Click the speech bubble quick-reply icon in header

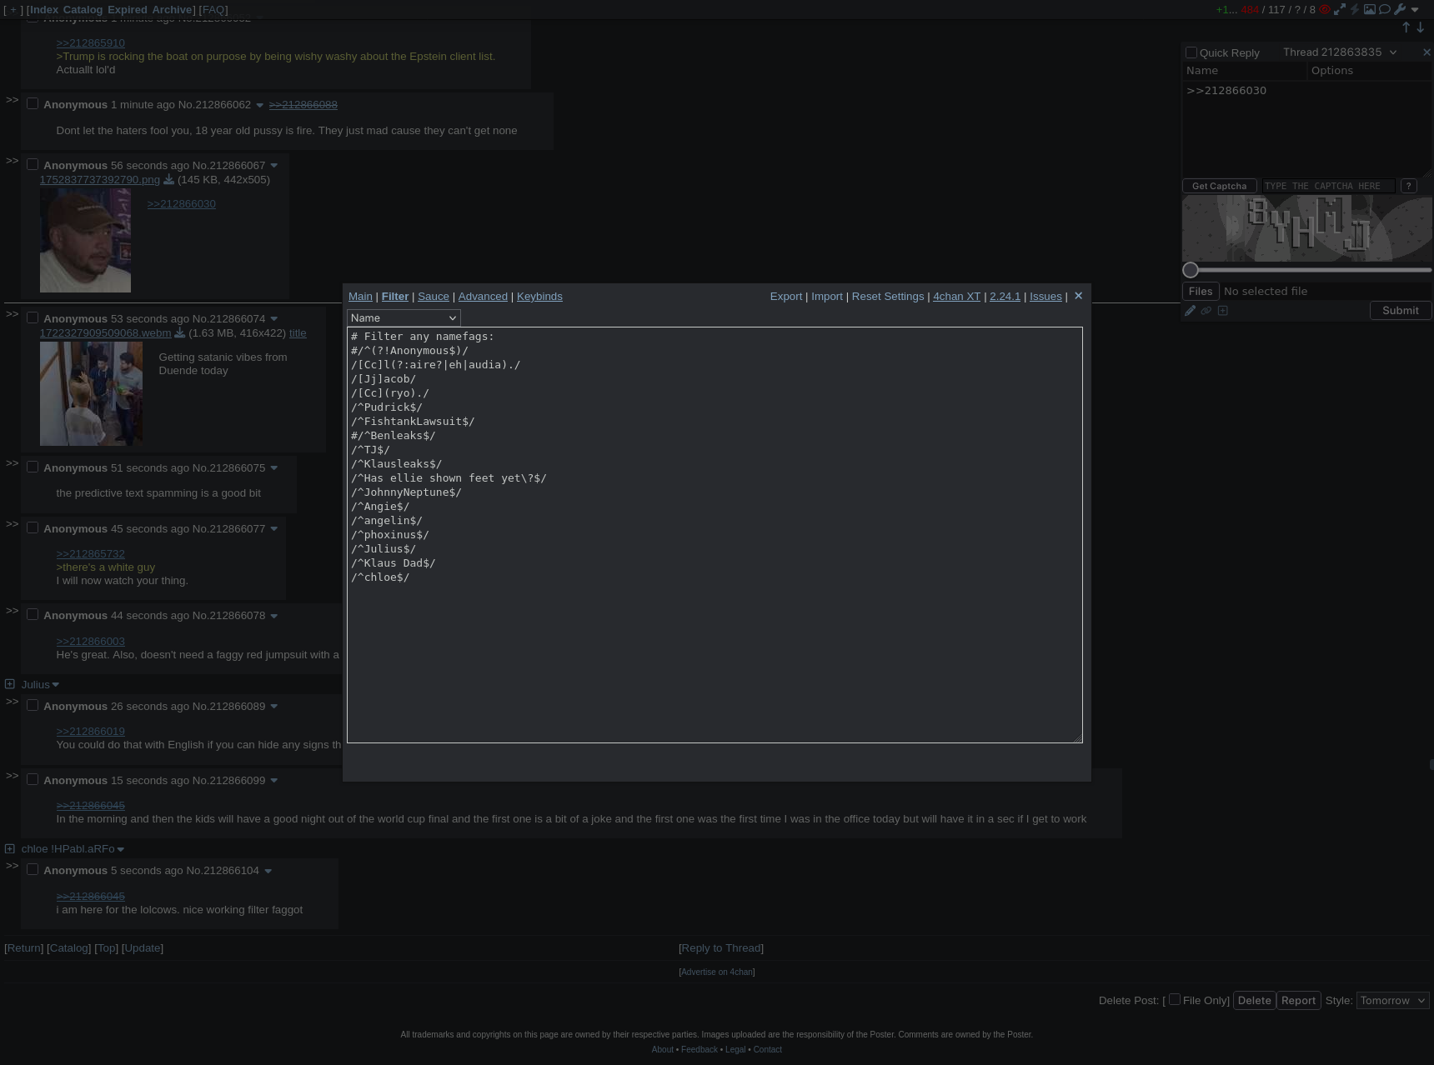[x=1385, y=10]
